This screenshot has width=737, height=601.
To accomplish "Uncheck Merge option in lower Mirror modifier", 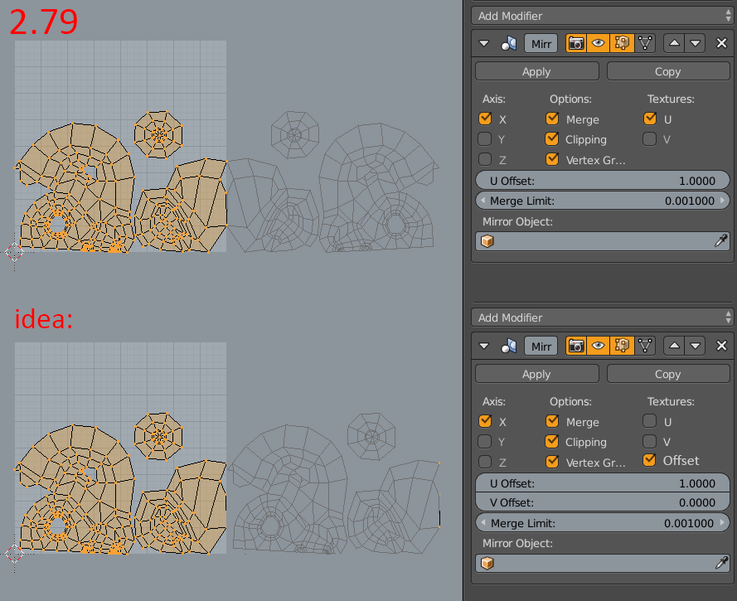I will pos(552,421).
